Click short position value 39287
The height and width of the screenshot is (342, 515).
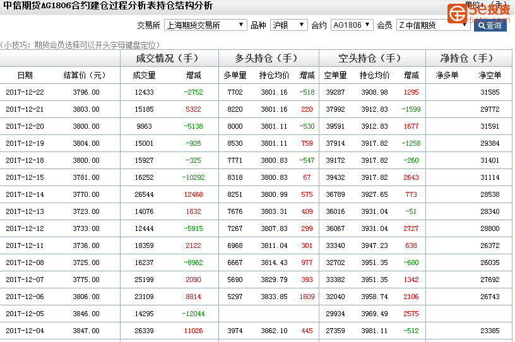tap(335, 92)
